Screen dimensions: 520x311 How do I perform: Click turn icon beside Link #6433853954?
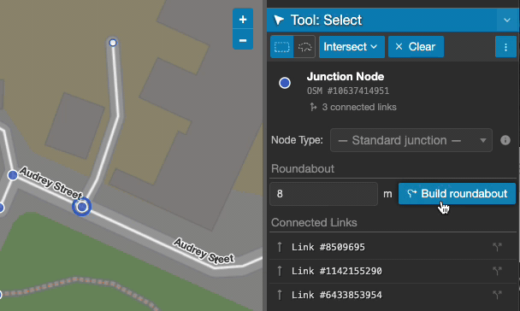pos(497,295)
